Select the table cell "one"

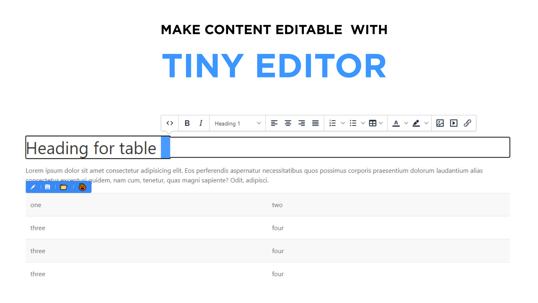coord(36,205)
